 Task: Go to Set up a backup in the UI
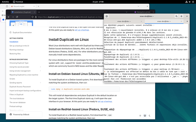(x=19, y=46)
